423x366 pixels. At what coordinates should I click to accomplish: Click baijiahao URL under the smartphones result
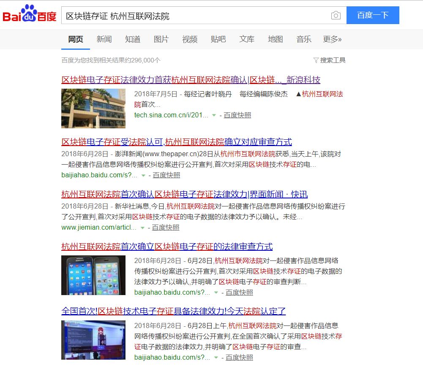pos(172,293)
